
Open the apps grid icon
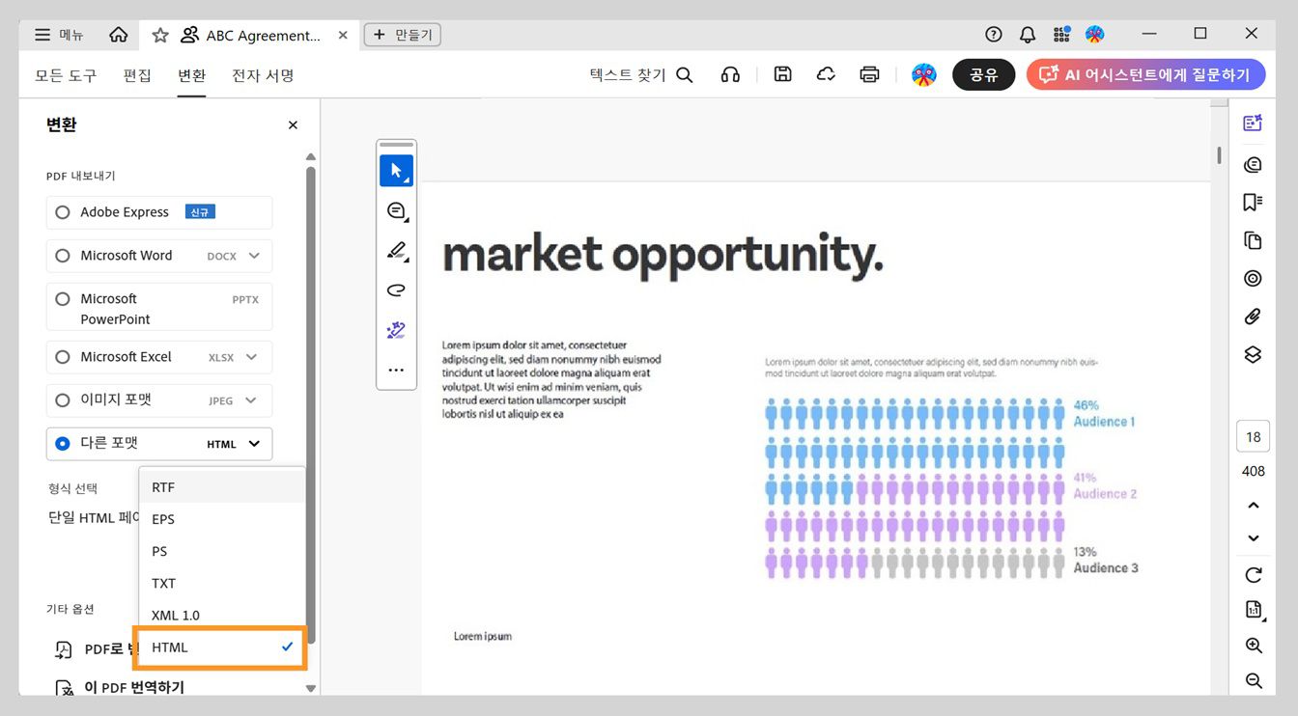(1061, 35)
